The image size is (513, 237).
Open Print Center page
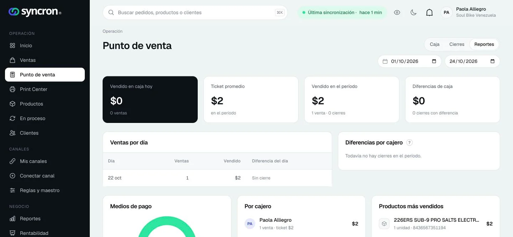45,89
